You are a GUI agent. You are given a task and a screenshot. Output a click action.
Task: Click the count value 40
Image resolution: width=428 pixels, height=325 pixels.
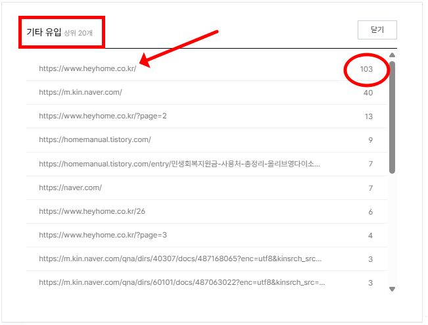[x=368, y=93]
